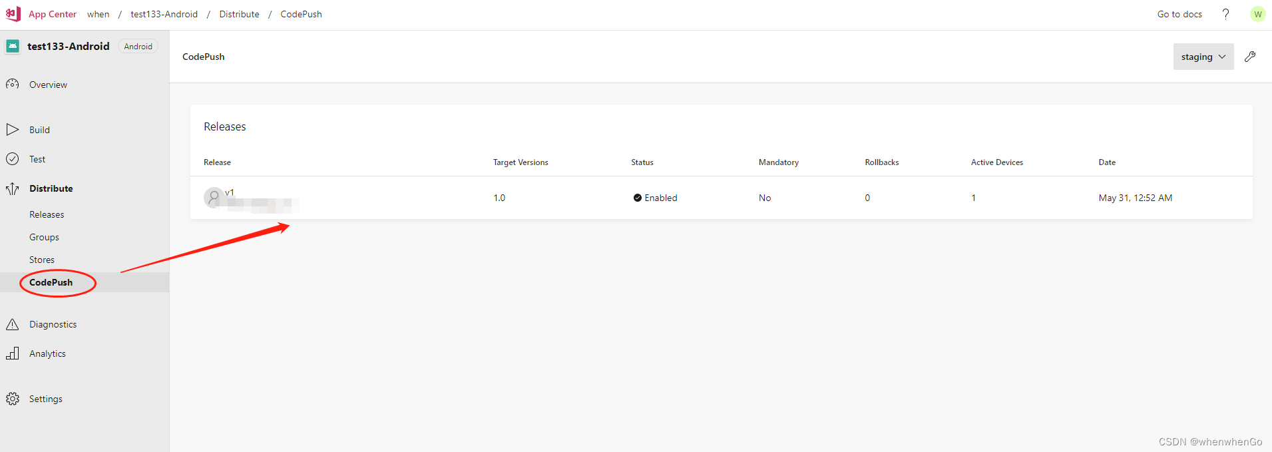The height and width of the screenshot is (452, 1272).
Task: Click the Rollbacks column header
Action: pos(882,162)
